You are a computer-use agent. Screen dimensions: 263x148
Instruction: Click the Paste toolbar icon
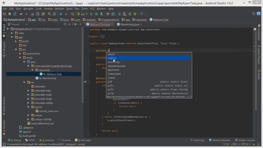(x=43, y=14)
